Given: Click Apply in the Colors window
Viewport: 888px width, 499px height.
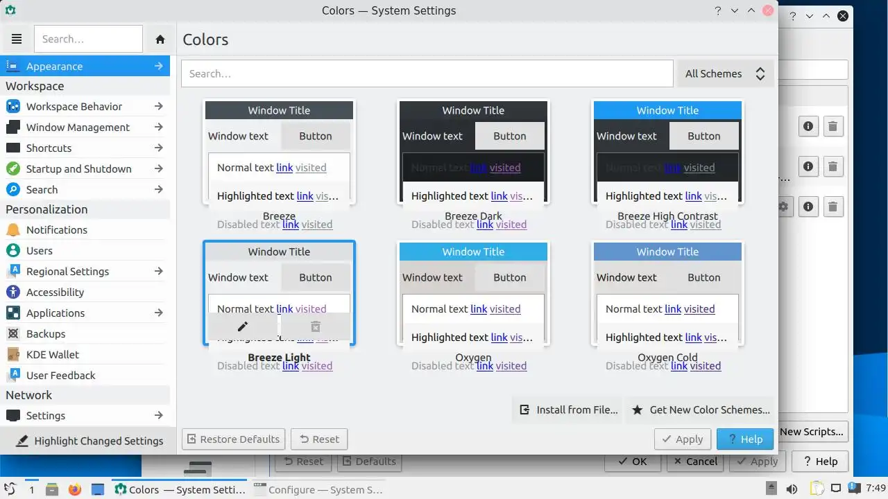Looking at the screenshot, I should 683,439.
